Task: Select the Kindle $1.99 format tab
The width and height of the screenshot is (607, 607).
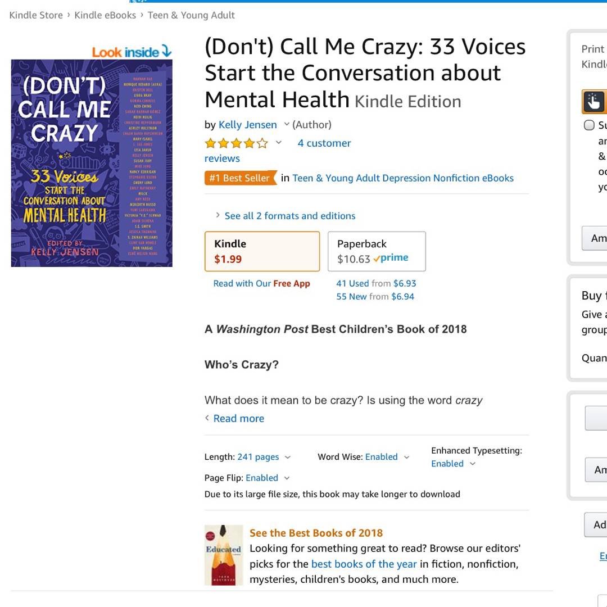Action: click(x=262, y=251)
